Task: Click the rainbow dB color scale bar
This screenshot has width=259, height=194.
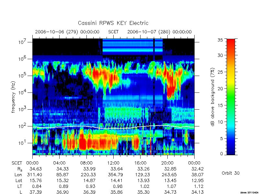Action: click(x=231, y=97)
